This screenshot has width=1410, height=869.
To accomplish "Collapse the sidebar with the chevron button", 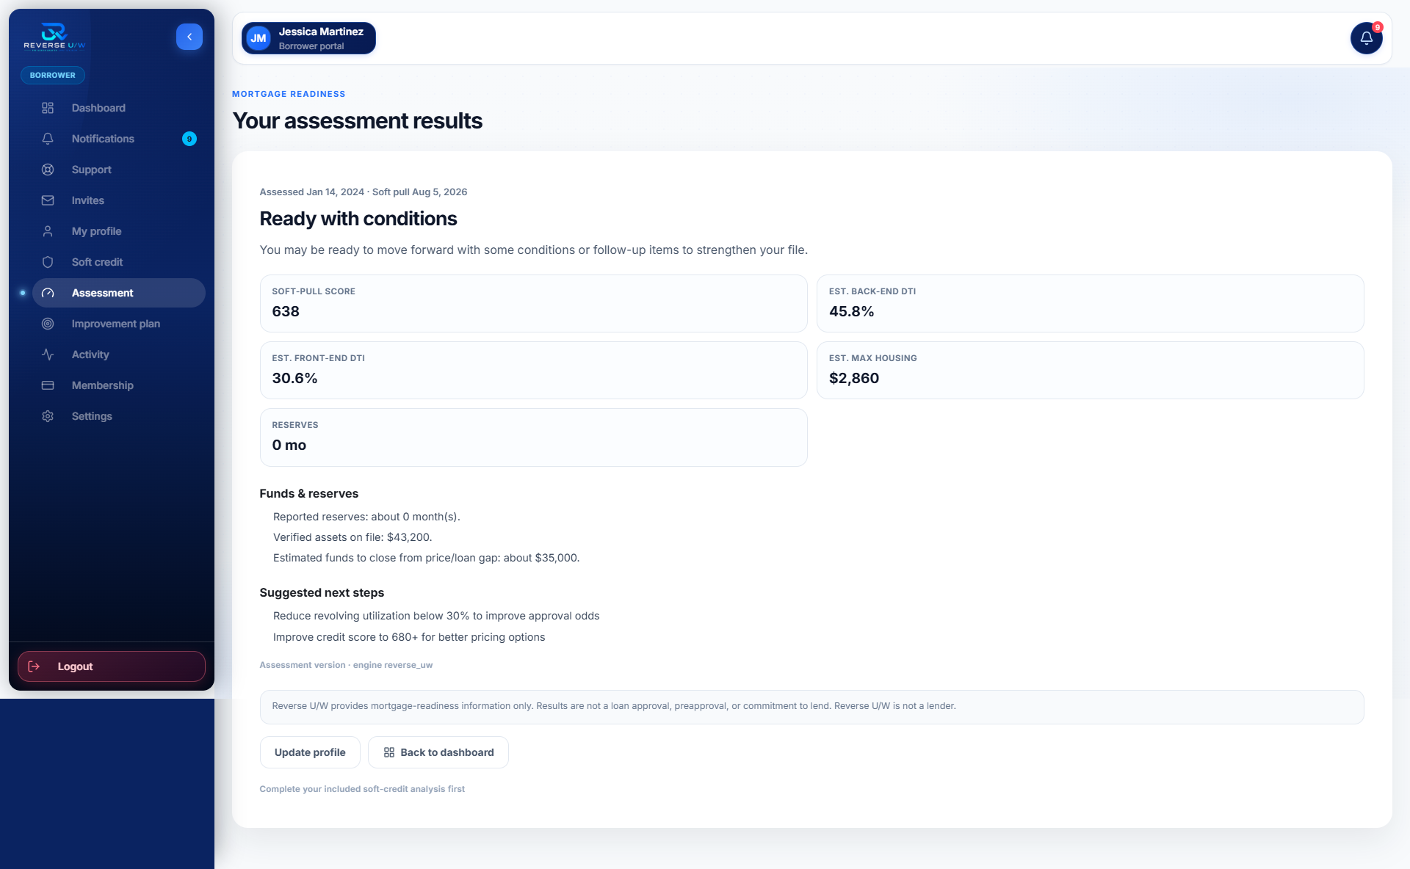I will click(189, 37).
